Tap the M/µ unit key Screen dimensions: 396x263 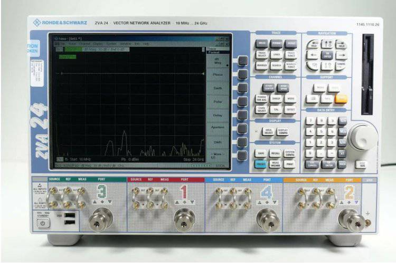tap(343, 131)
